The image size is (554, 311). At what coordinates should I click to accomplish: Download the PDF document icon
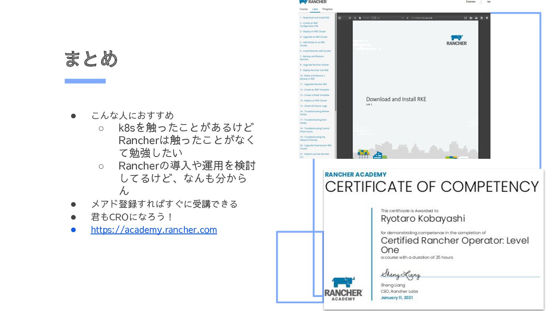pyautogui.click(x=482, y=18)
